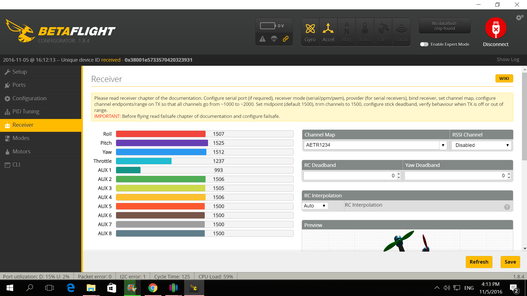
Task: Enable Expert Mode
Action: (x=424, y=44)
